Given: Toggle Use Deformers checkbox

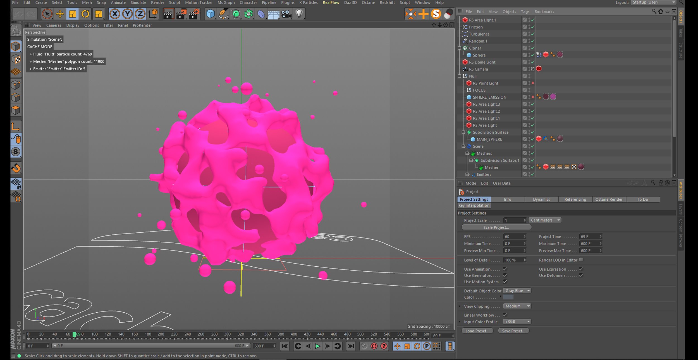Looking at the screenshot, I should (581, 275).
